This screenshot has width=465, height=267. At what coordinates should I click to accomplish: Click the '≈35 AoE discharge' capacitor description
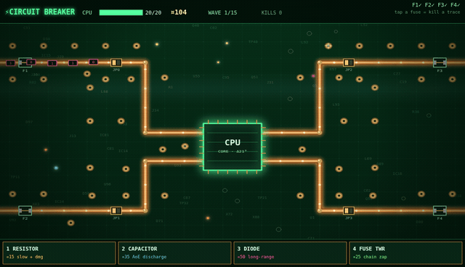[x=144, y=257]
